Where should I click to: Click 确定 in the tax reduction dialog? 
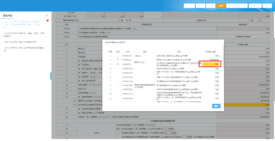216,106
